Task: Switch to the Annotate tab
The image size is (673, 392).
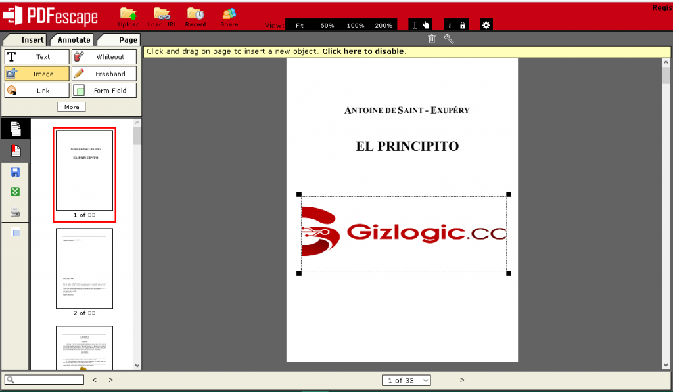Action: (x=72, y=40)
